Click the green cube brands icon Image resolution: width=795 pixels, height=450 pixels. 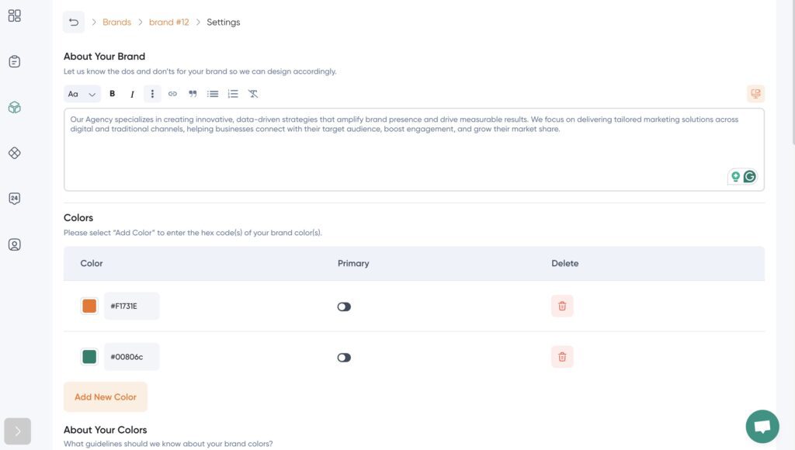pyautogui.click(x=15, y=107)
